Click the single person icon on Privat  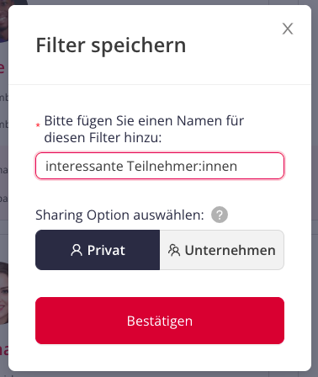point(77,250)
